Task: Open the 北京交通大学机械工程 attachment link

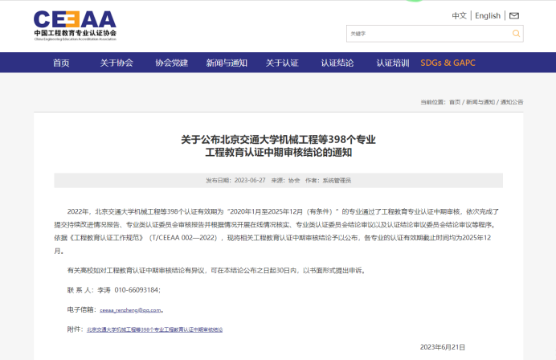Action: 154,329
